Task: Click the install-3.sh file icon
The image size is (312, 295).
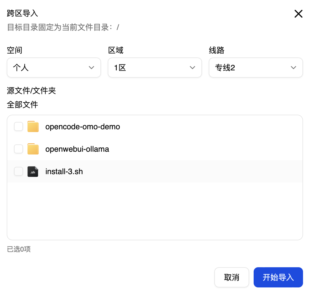Action: [x=33, y=171]
